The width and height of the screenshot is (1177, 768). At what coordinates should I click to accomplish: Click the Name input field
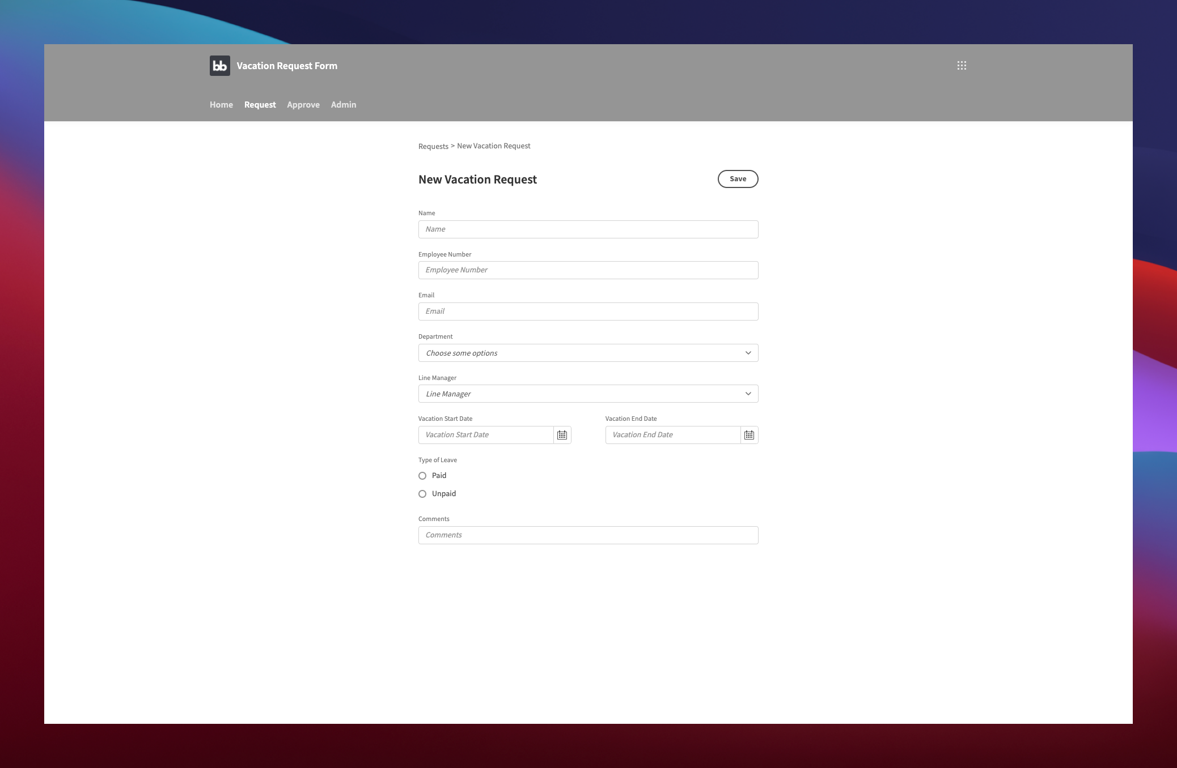587,229
